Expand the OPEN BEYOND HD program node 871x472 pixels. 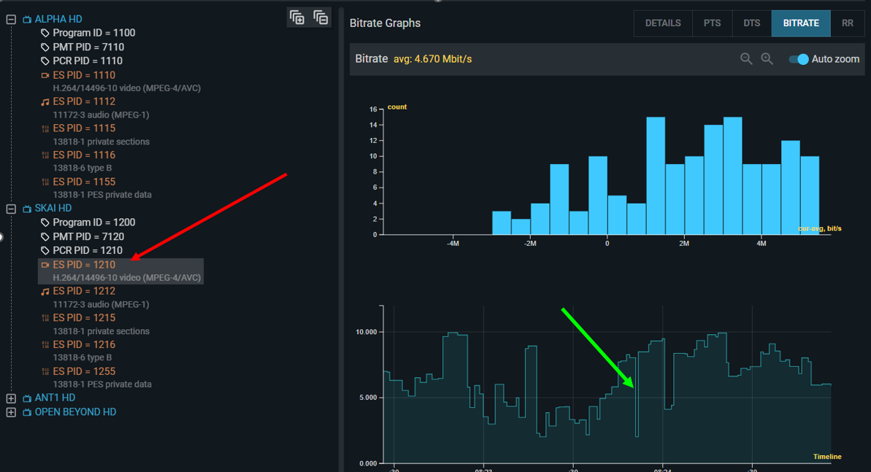coord(11,412)
